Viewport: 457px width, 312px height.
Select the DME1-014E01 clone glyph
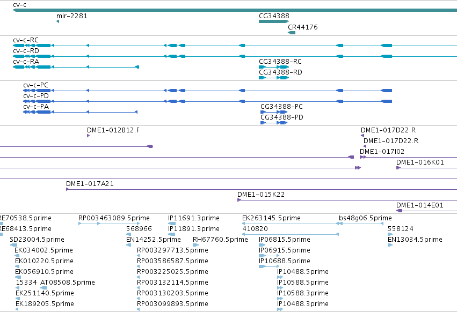click(427, 211)
